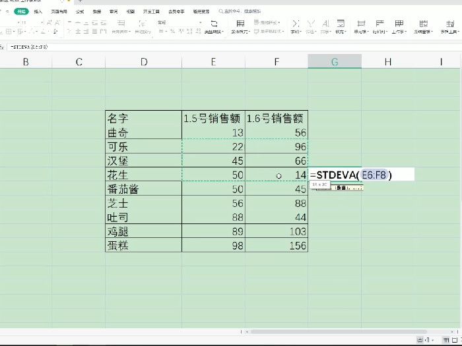Open the cell style dropdown
This screenshot has height=346, width=462.
269,31
